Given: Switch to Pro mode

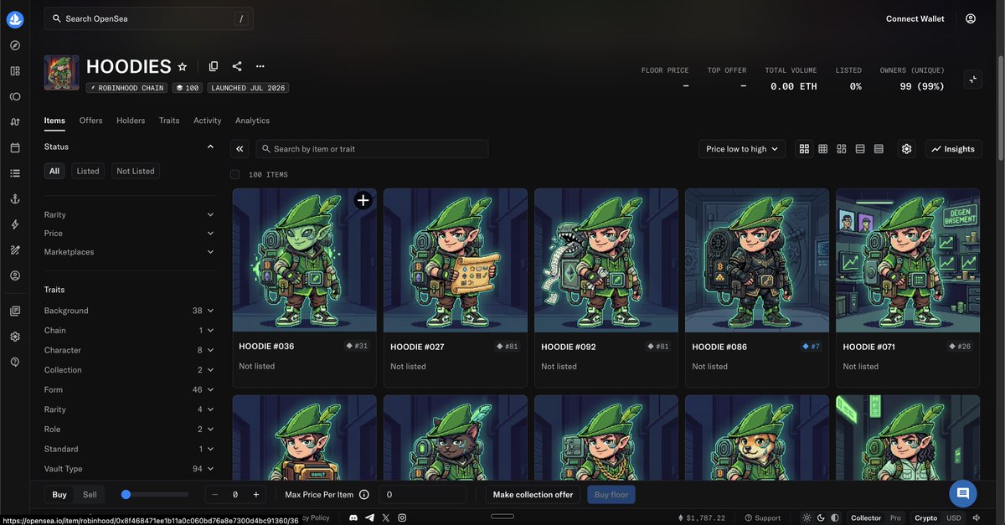Looking at the screenshot, I should (x=895, y=518).
